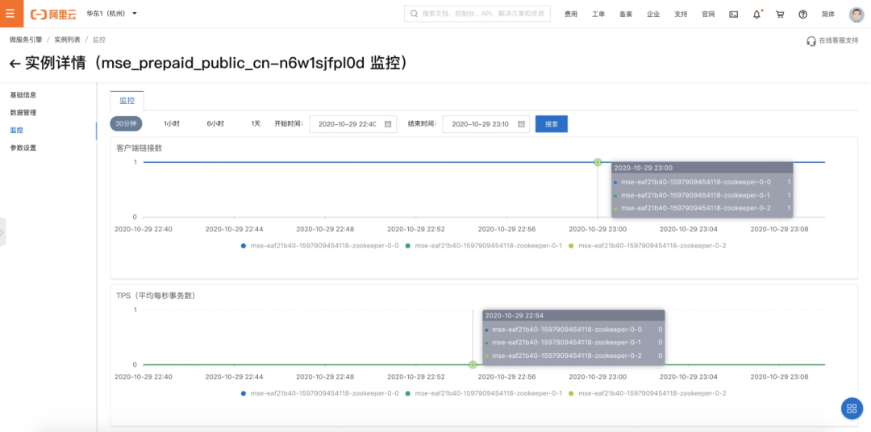
Task: Toggle zookeeper-0-0 legend in TPS chart
Action: 320,393
